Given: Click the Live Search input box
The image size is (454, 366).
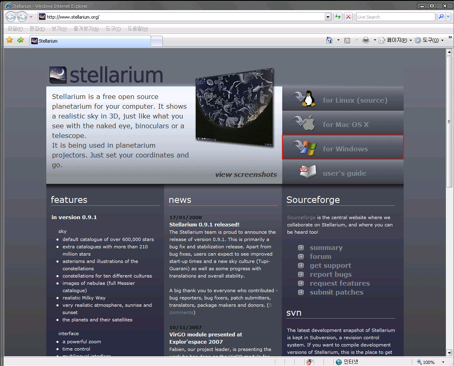Looking at the screenshot, I should pyautogui.click(x=396, y=17).
